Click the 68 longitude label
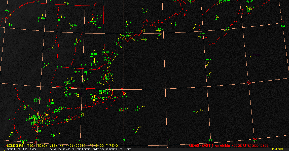The height and width of the screenshot is (151, 289). 168,140
